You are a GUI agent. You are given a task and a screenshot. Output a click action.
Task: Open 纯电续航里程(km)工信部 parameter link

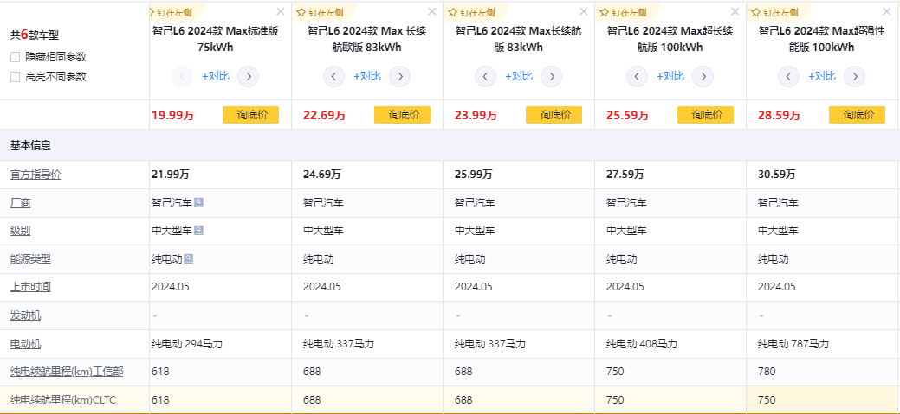click(x=66, y=372)
